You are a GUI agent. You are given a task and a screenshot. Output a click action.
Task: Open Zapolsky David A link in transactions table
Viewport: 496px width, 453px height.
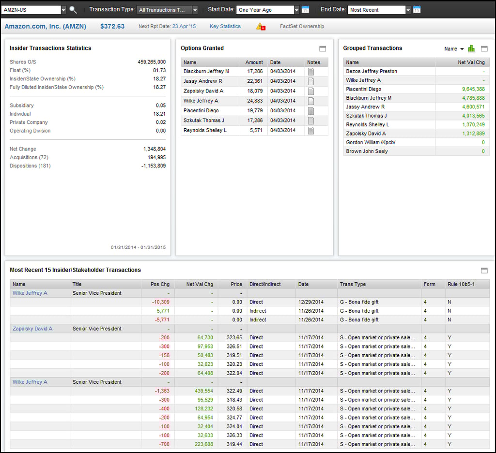pos(32,329)
